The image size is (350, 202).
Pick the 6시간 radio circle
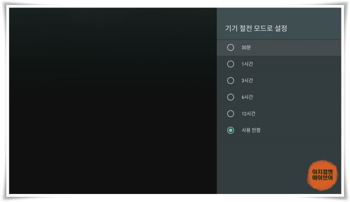230,97
